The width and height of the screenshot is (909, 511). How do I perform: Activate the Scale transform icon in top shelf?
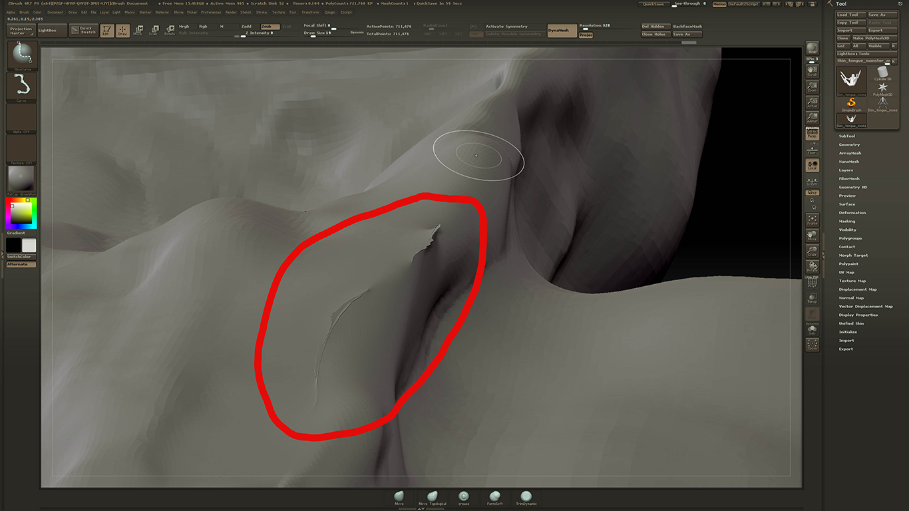[x=153, y=31]
